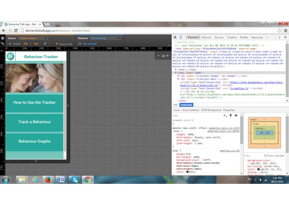Close the DevTools panel
The width and height of the screenshot is (289, 205).
[285, 37]
